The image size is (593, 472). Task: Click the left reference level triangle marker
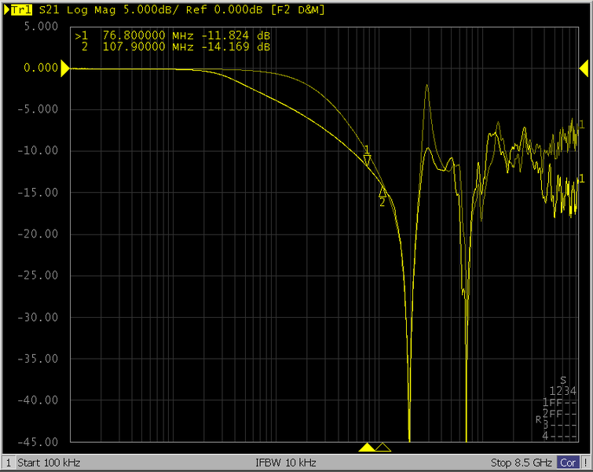tap(66, 68)
